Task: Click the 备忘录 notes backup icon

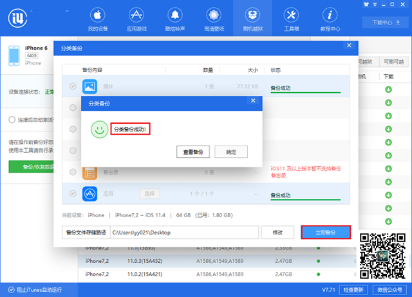Action: pyautogui.click(x=90, y=173)
